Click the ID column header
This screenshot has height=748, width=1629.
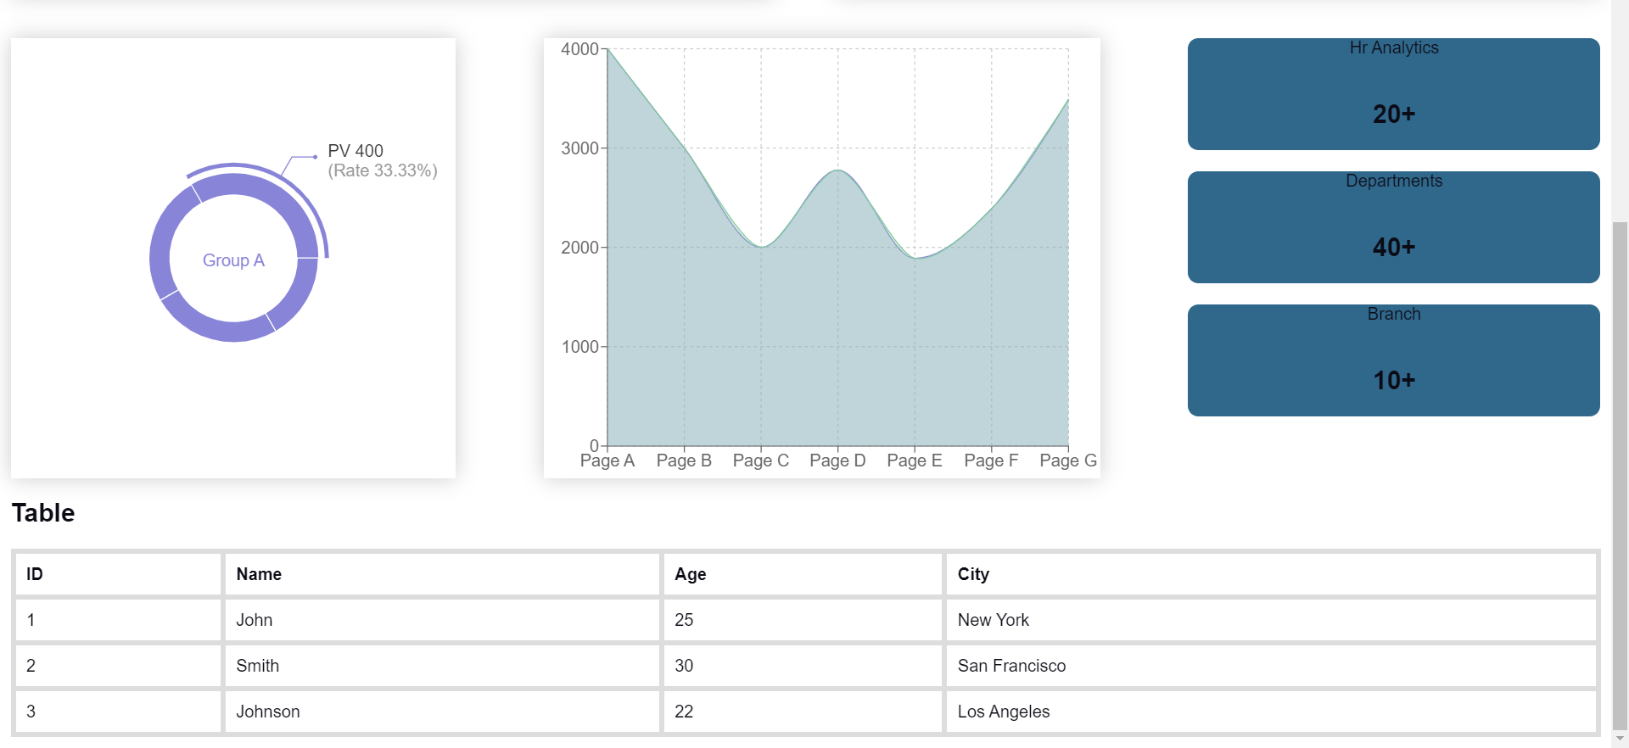pos(35,574)
